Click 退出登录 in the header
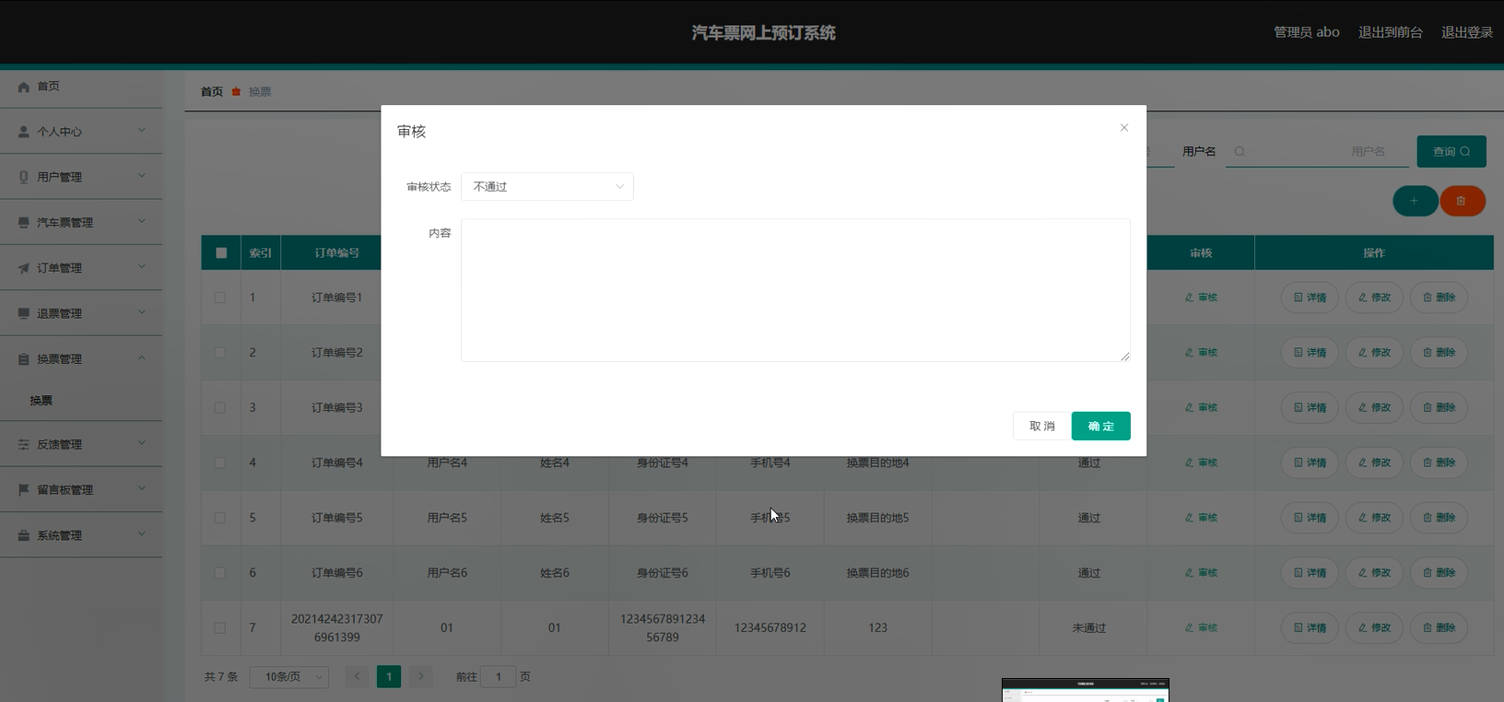The image size is (1504, 702). [1467, 32]
